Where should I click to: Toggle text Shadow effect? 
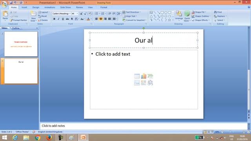click(72, 19)
